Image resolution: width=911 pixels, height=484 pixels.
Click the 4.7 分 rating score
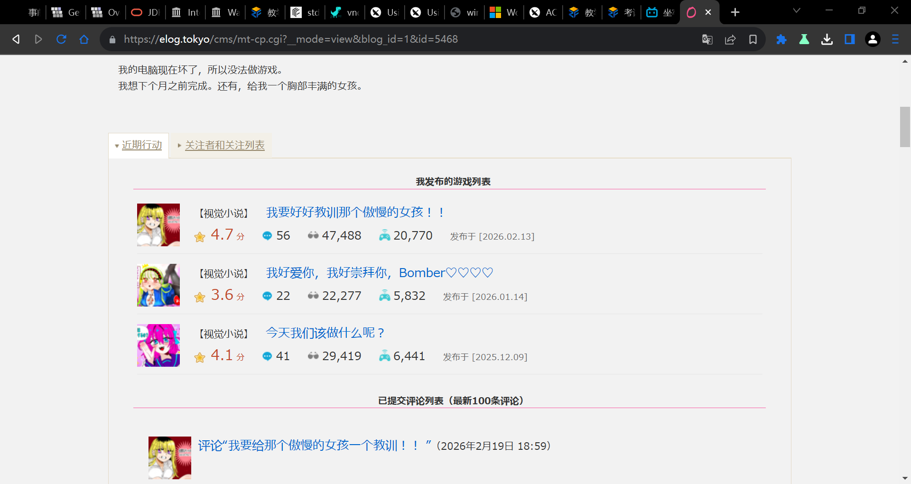click(x=228, y=234)
